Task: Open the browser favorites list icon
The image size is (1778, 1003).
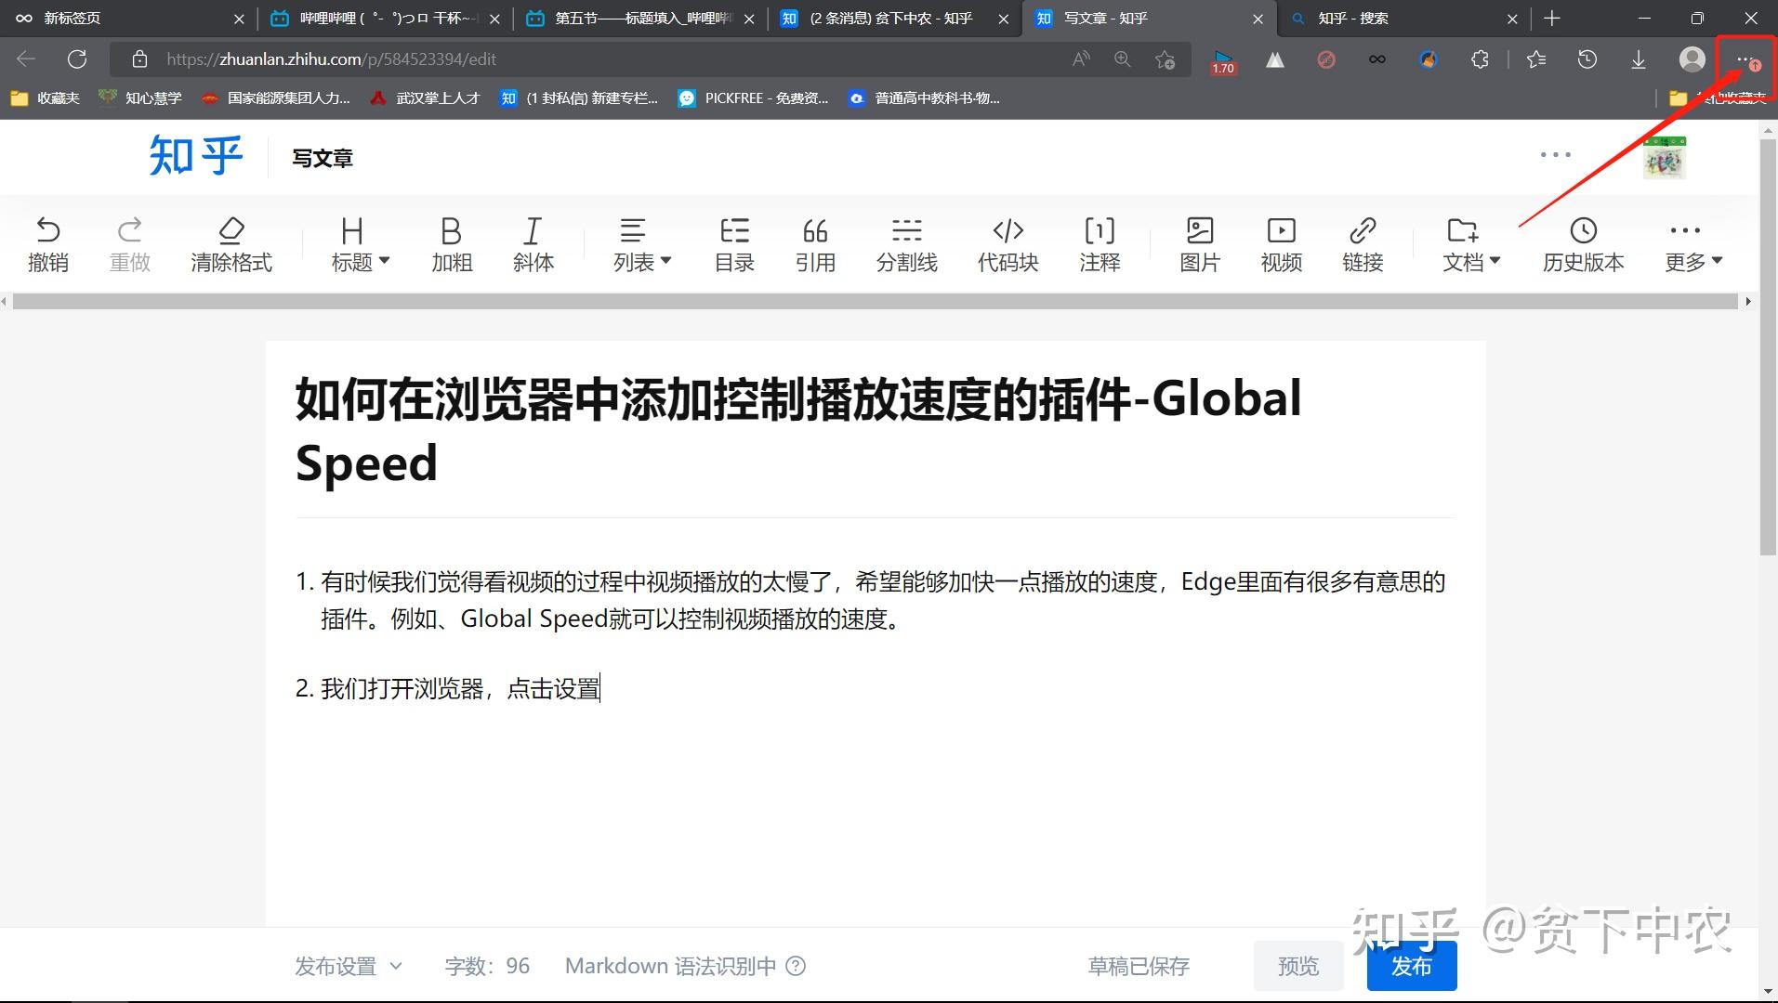Action: 1536,59
